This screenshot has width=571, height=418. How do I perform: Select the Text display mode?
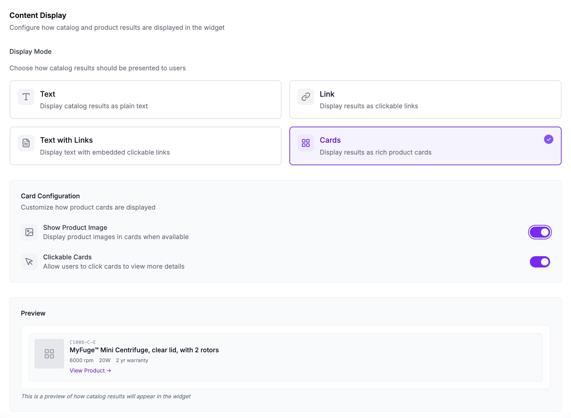click(146, 100)
